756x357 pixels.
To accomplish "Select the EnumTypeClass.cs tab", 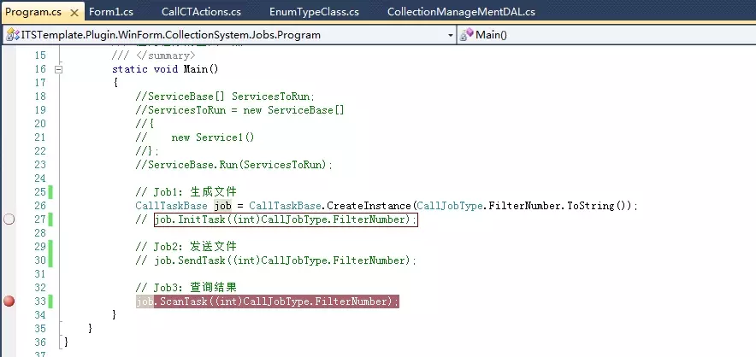I will point(314,12).
